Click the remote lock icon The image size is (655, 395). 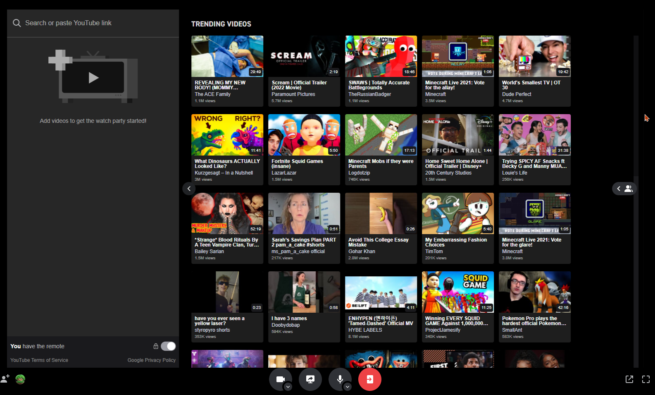(156, 346)
